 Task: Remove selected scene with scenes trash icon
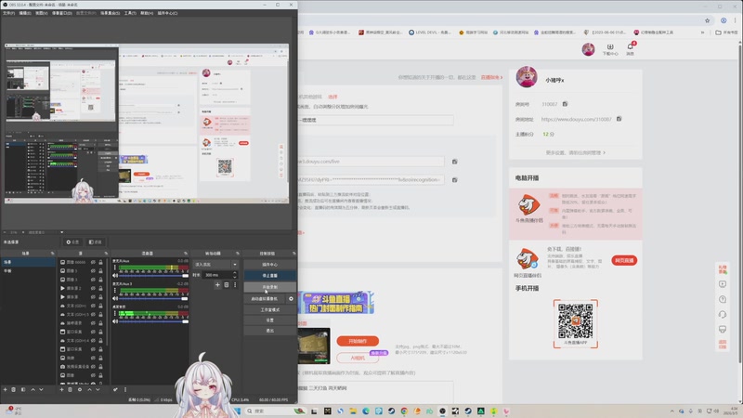click(x=14, y=389)
